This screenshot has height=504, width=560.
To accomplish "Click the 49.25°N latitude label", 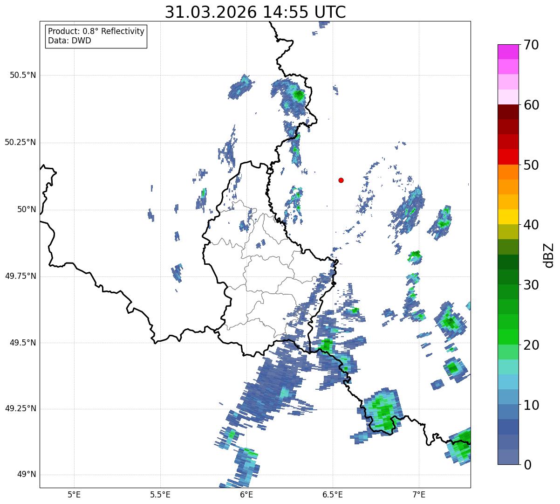I will pos(20,409).
